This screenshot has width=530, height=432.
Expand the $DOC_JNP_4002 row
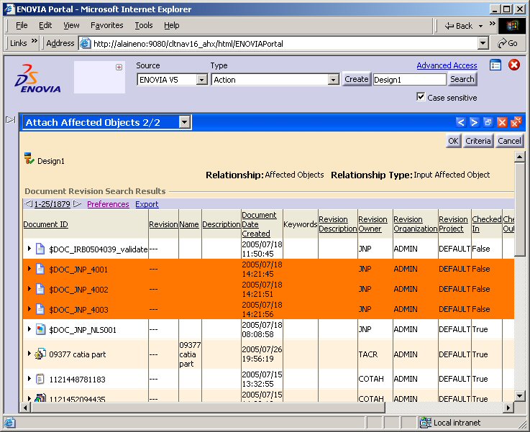tap(29, 289)
